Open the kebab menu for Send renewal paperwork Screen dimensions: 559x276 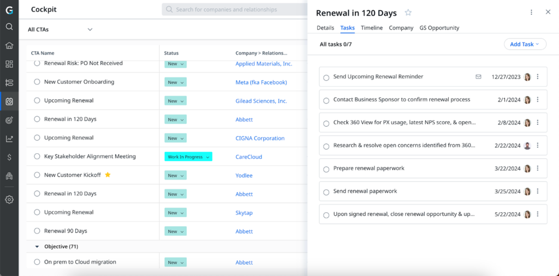[538, 191]
